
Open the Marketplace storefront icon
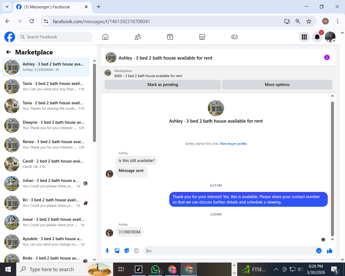[202, 37]
